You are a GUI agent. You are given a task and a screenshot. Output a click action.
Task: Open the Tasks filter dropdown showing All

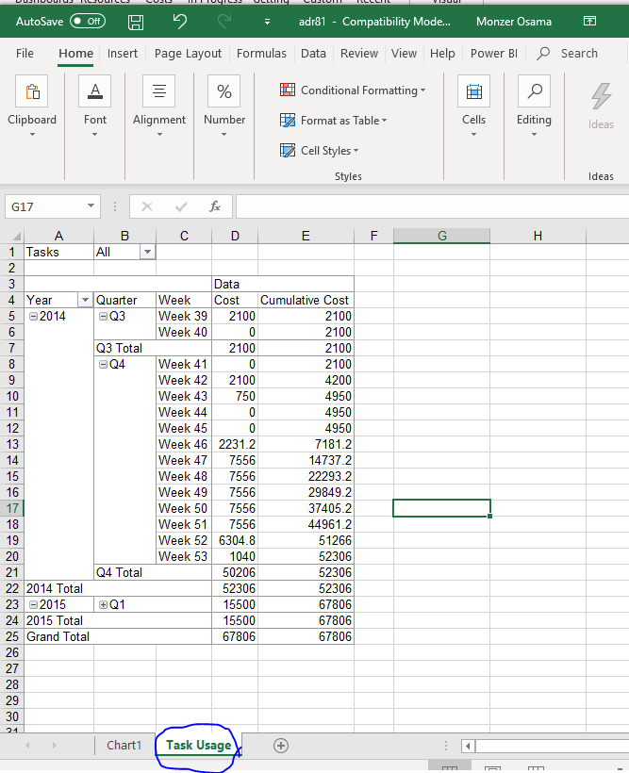click(146, 253)
